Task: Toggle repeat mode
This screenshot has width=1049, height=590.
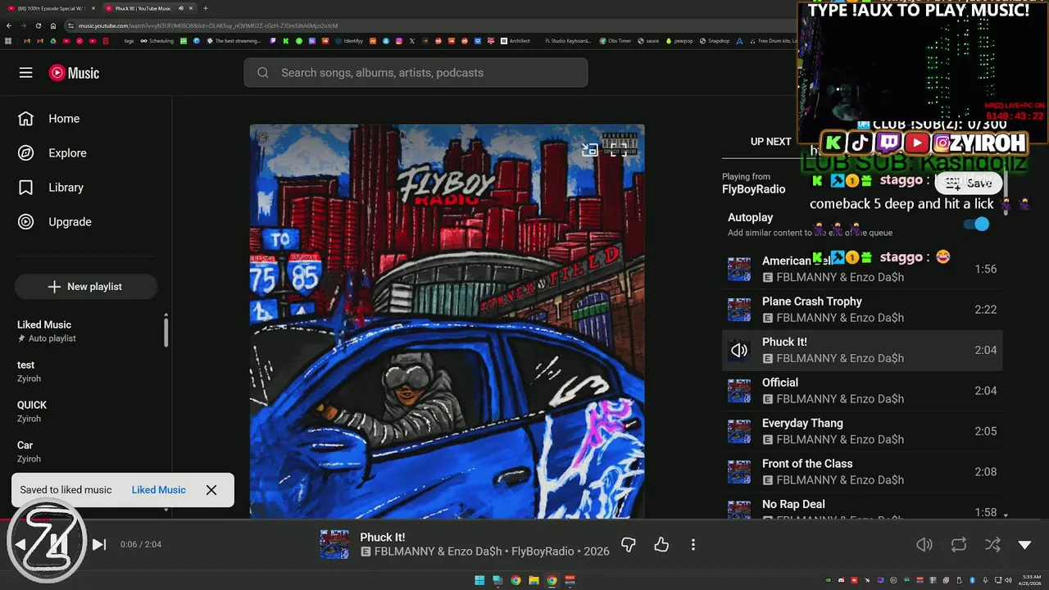Action: click(x=958, y=545)
